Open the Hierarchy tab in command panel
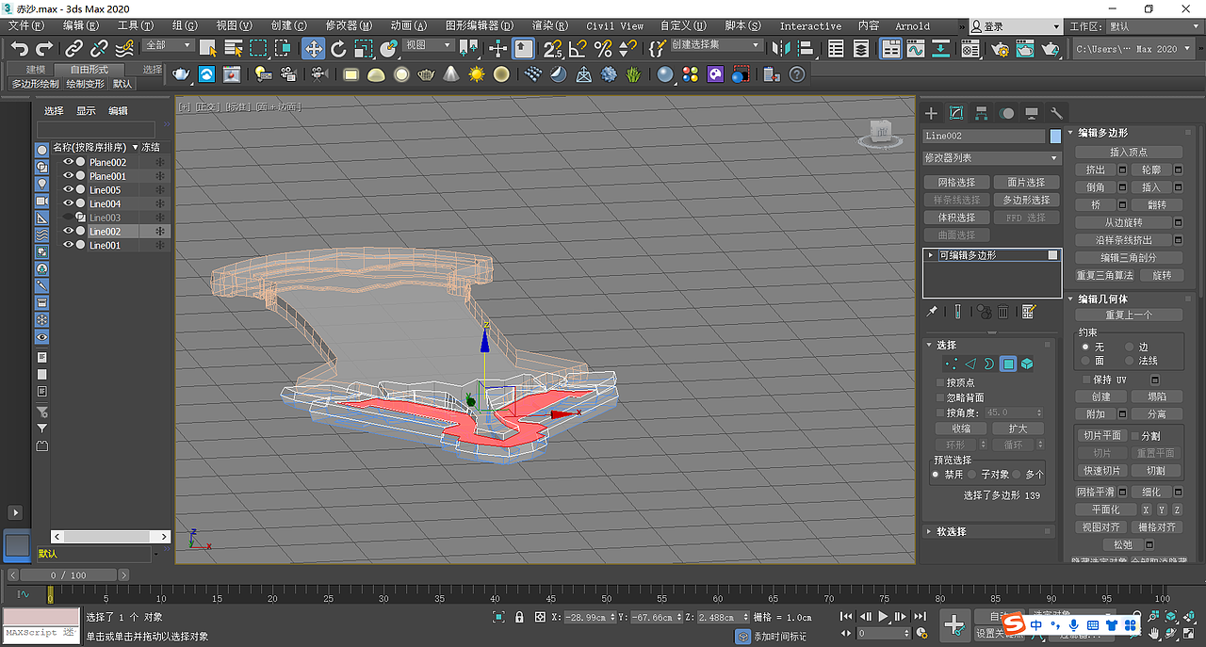 [982, 113]
